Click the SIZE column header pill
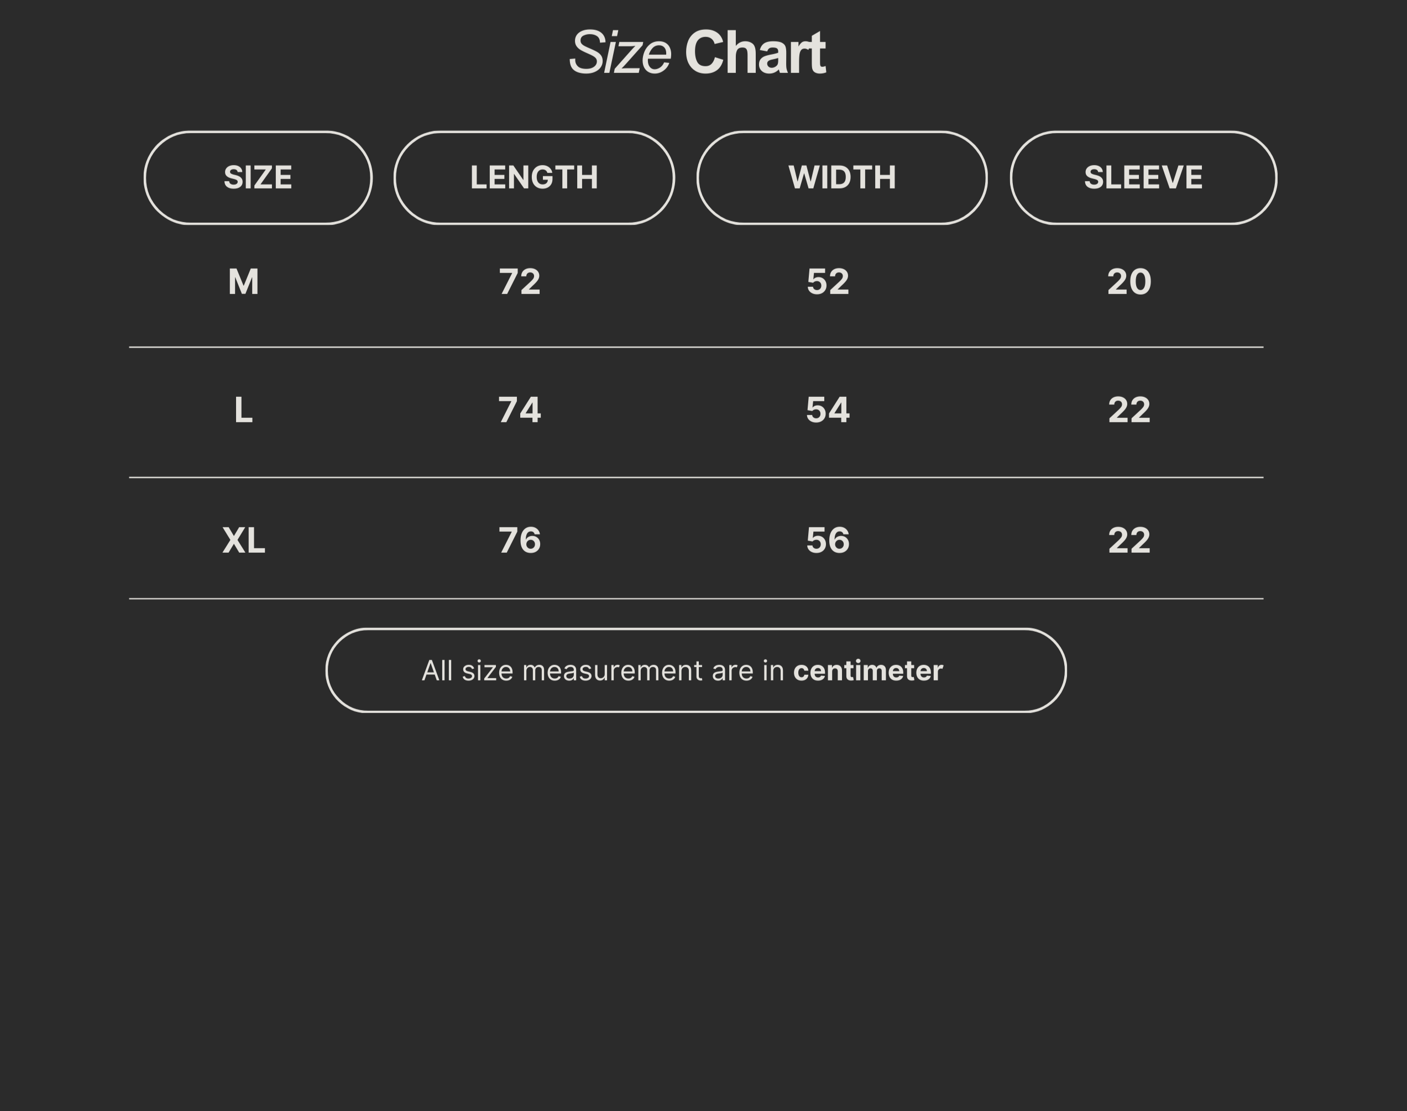 pyautogui.click(x=258, y=177)
